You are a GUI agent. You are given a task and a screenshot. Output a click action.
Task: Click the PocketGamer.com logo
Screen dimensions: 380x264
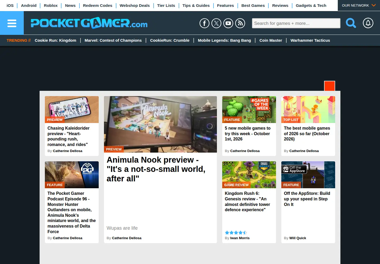(89, 23)
